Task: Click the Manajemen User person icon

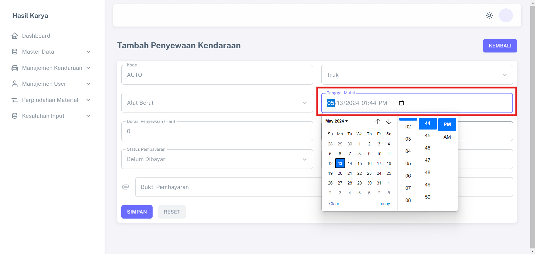Action: [x=15, y=84]
